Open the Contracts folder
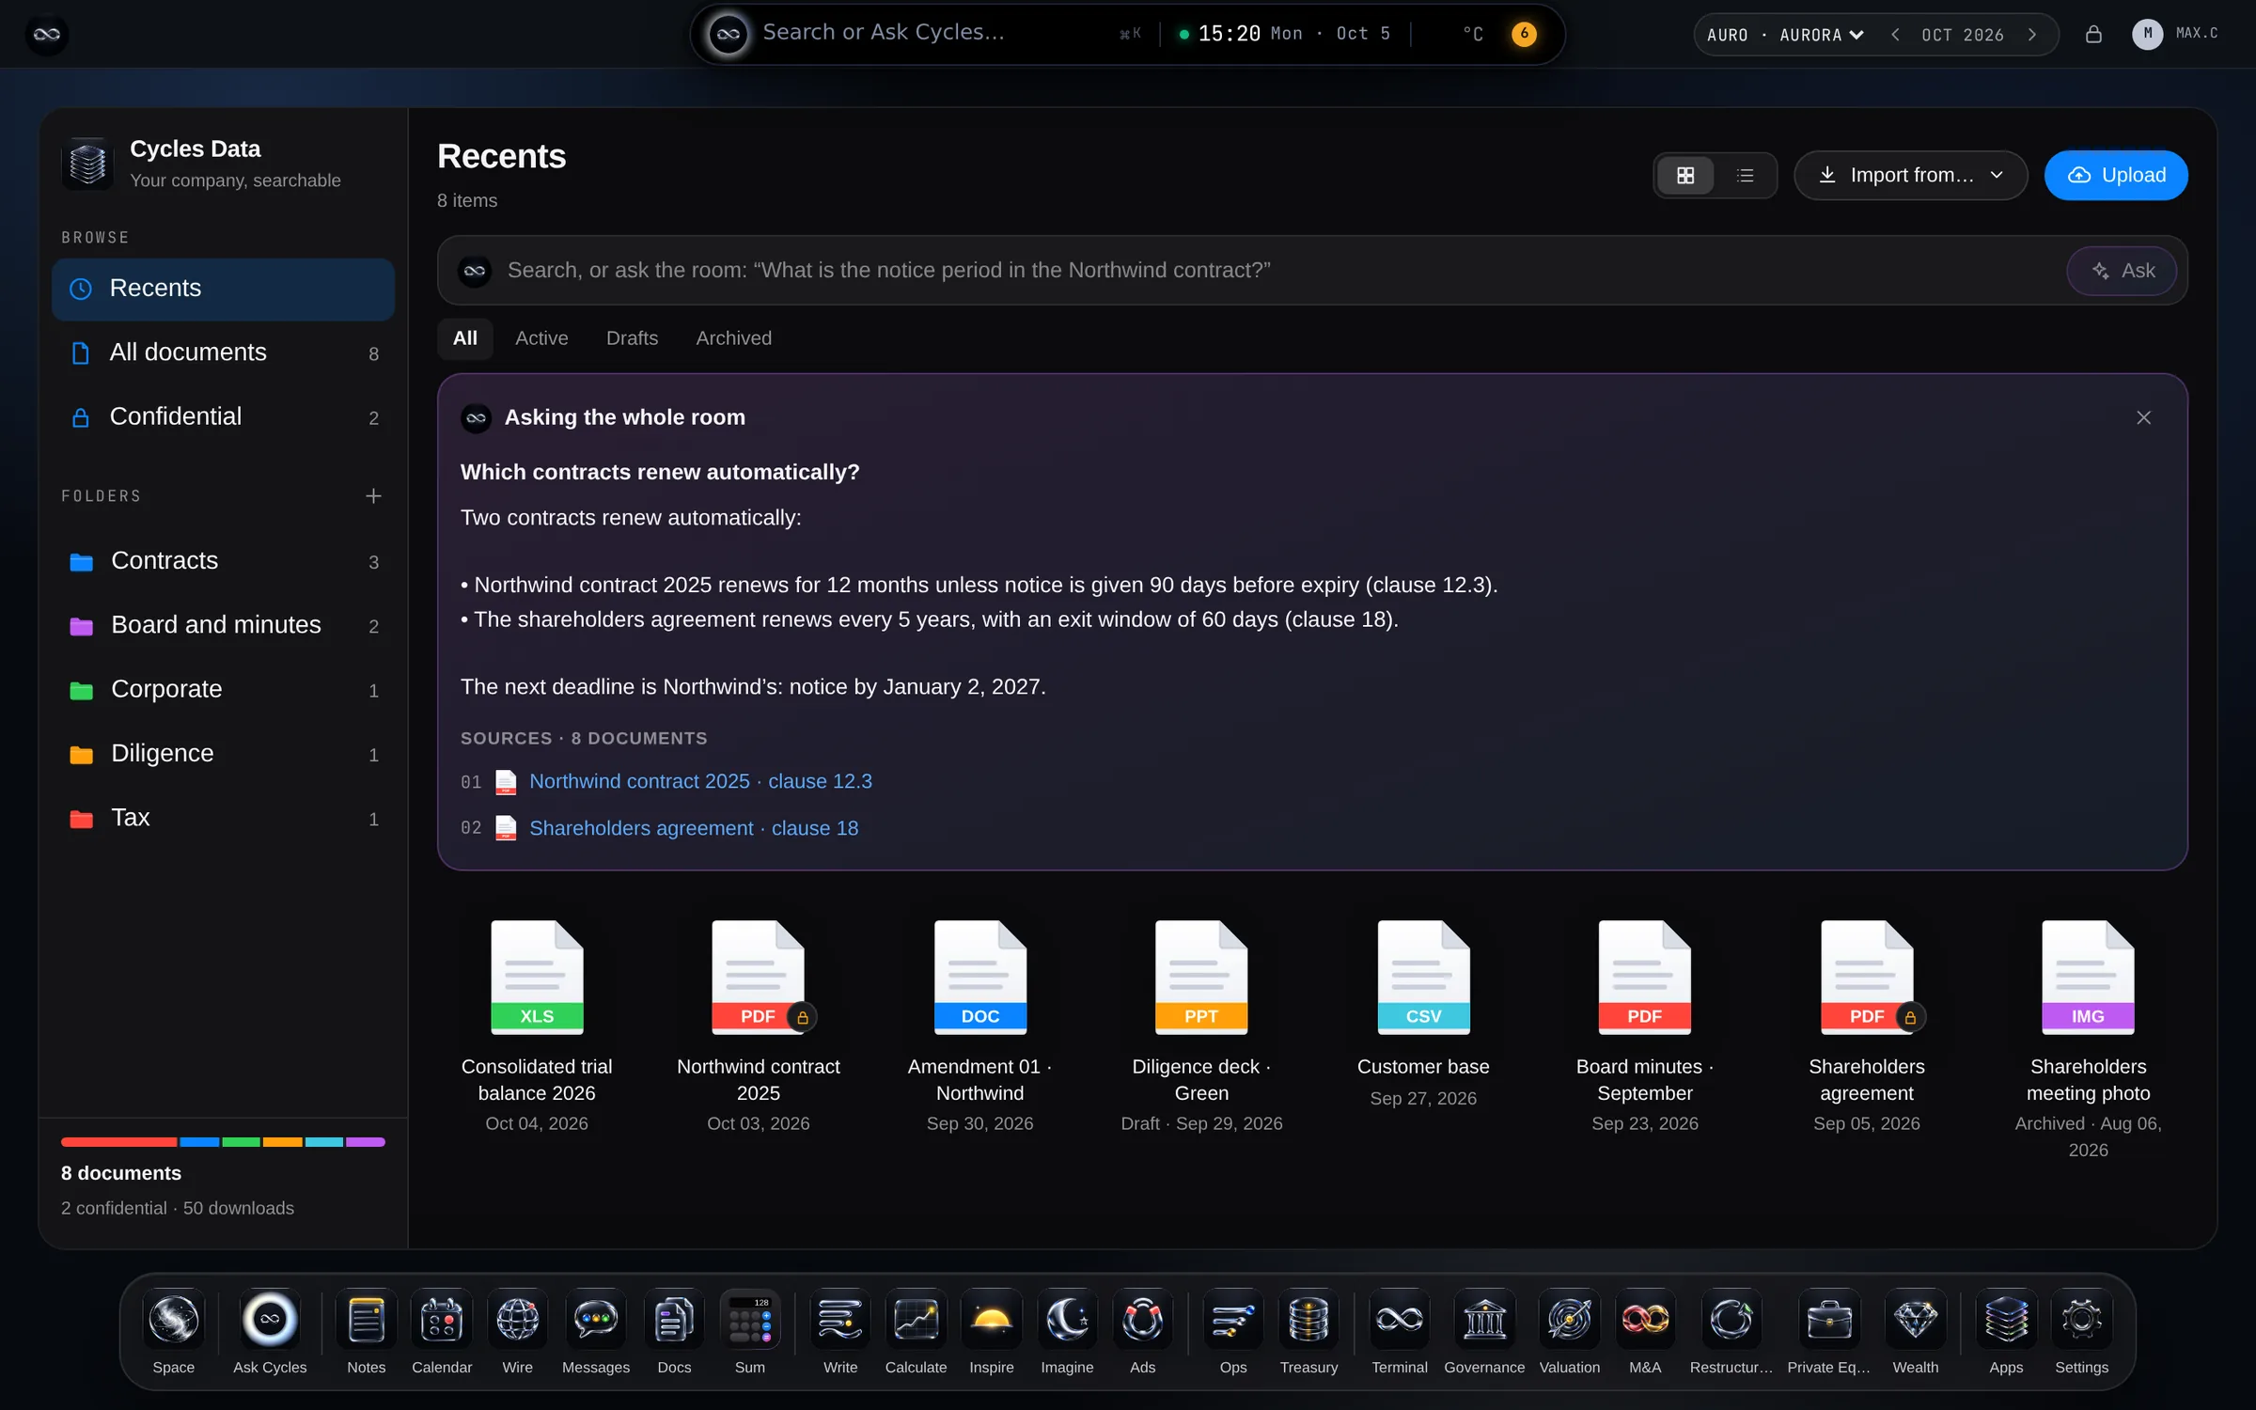The height and width of the screenshot is (1410, 2256). coord(223,561)
